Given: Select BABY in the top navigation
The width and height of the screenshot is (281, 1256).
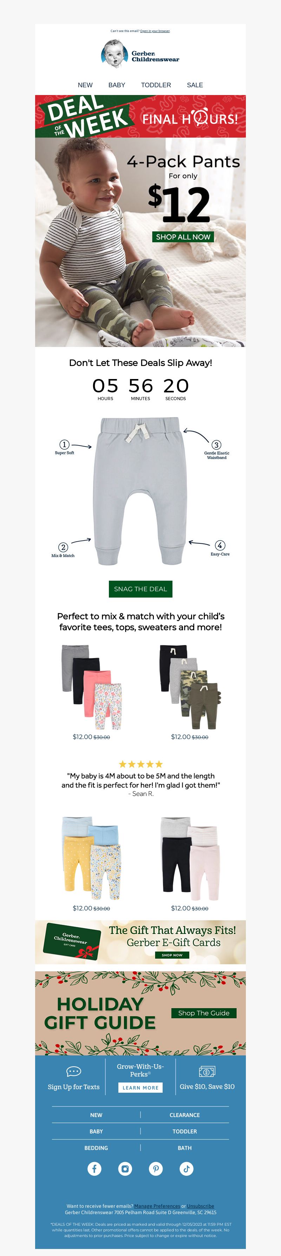Looking at the screenshot, I should 117,85.
